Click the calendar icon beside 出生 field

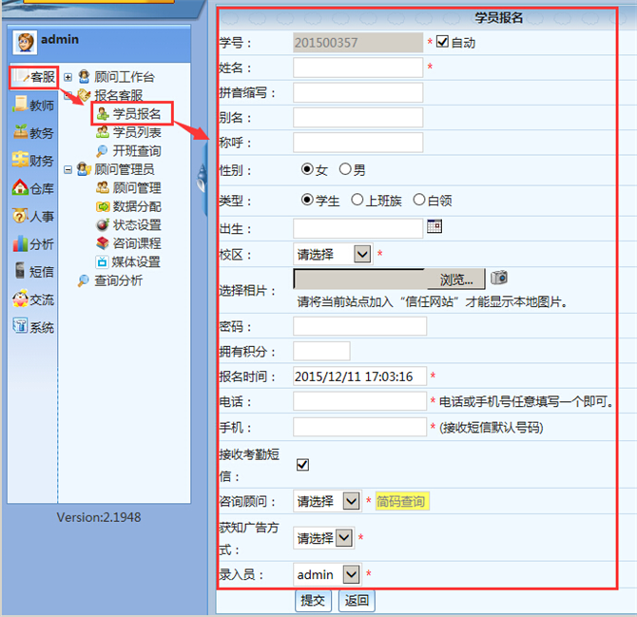point(434,226)
